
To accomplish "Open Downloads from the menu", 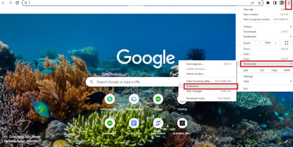I will [264, 32].
